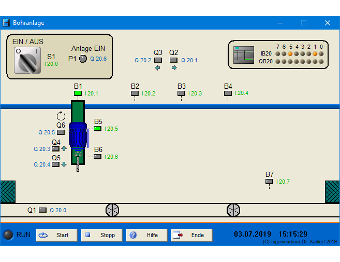Toggle the B4 sensor I 20.4
The image size is (340, 262).
(x=228, y=93)
